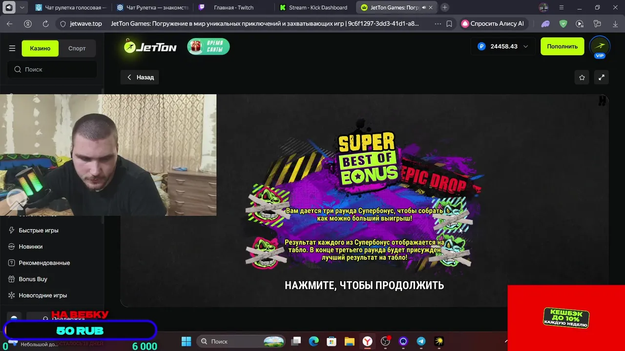Click НАЖМИТЕ, ЧТОБЫ ПРОДОЛЖИТЬ in game
Image resolution: width=625 pixels, height=351 pixels.
[364, 285]
